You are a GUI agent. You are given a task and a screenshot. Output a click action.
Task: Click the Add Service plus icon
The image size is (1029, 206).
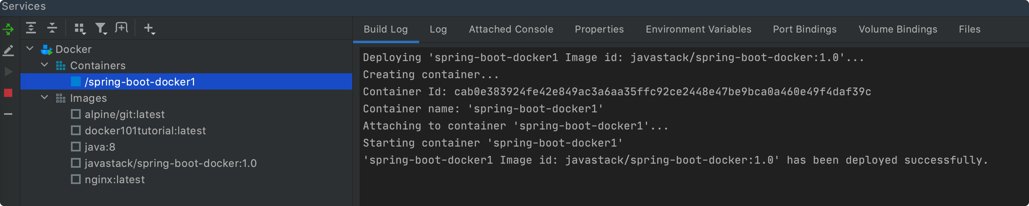coord(150,28)
